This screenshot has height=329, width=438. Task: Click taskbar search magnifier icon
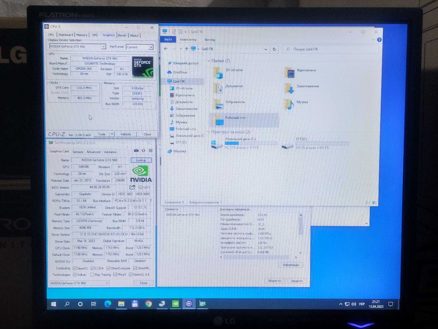click(67, 304)
